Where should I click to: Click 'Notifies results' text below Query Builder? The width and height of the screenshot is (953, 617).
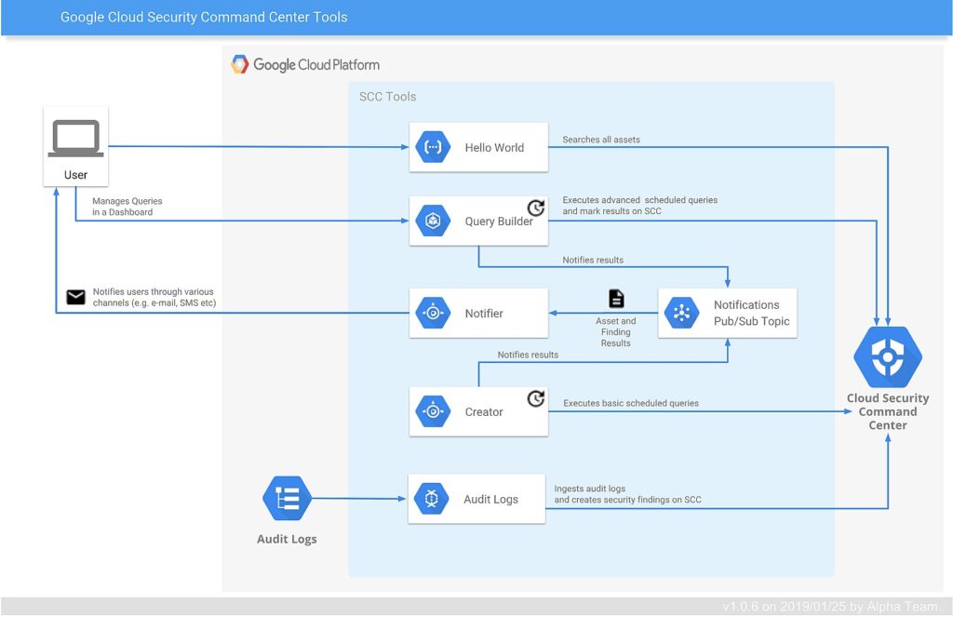pyautogui.click(x=593, y=260)
